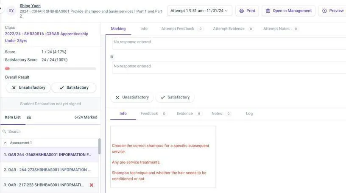This screenshot has height=193, width=346.
Task: Click the SY student avatar
Action: point(11,11)
